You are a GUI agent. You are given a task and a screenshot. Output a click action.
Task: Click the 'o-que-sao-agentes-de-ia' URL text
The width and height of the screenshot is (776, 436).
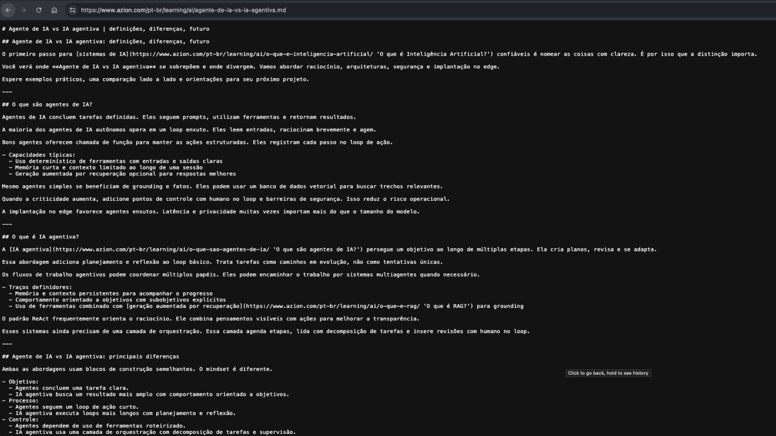[x=163, y=249]
